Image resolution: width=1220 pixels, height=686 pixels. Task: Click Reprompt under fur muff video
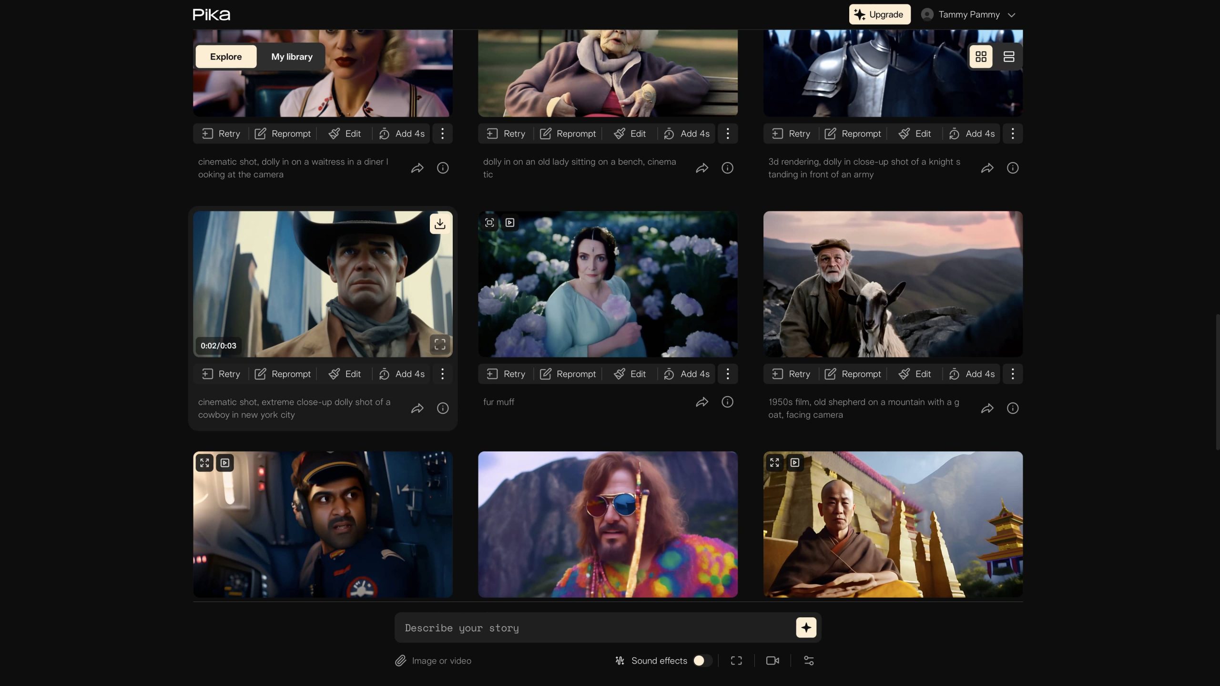pos(568,374)
